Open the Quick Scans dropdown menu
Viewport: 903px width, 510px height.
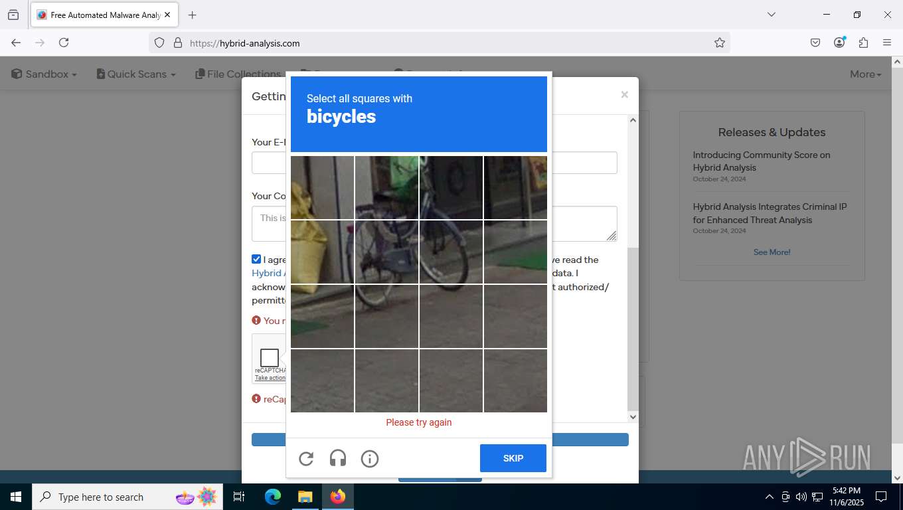tap(136, 74)
